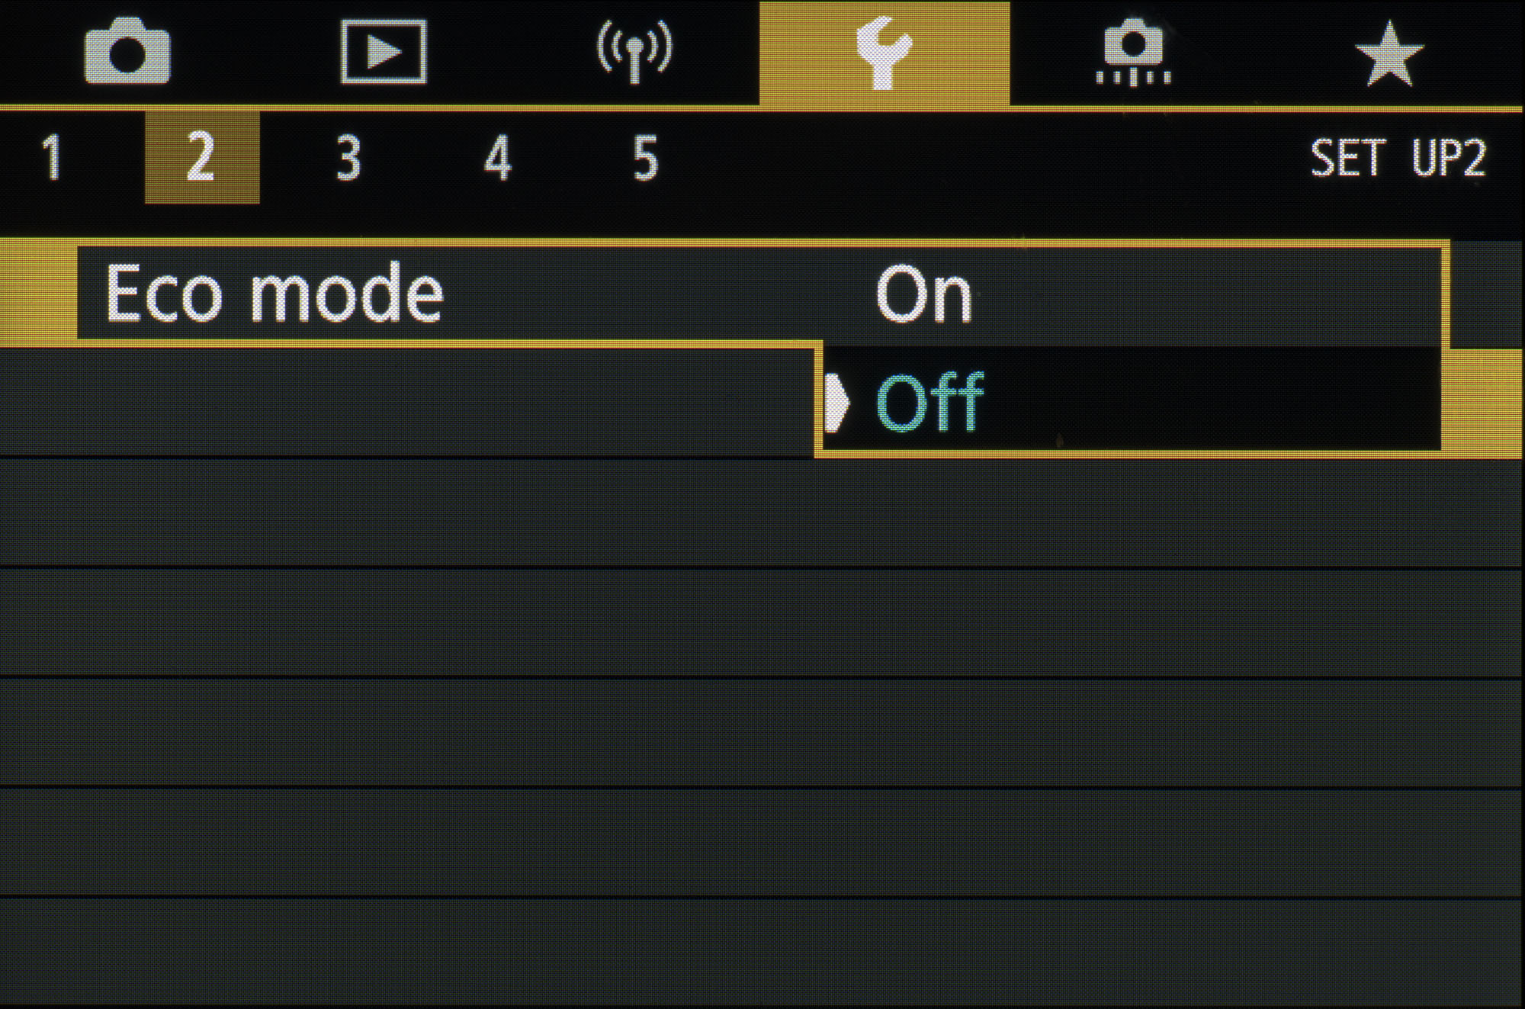Image resolution: width=1525 pixels, height=1009 pixels.
Task: Select setup page 2 tab
Action: (x=201, y=158)
